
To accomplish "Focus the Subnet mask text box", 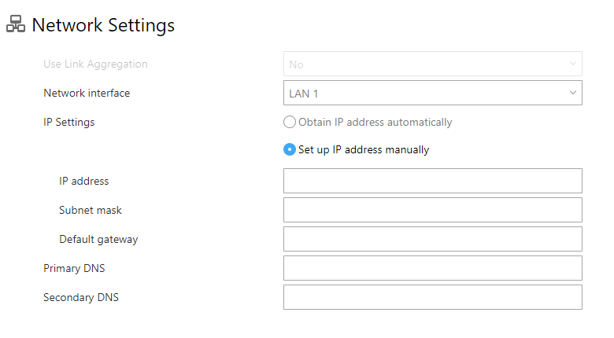I will point(433,210).
